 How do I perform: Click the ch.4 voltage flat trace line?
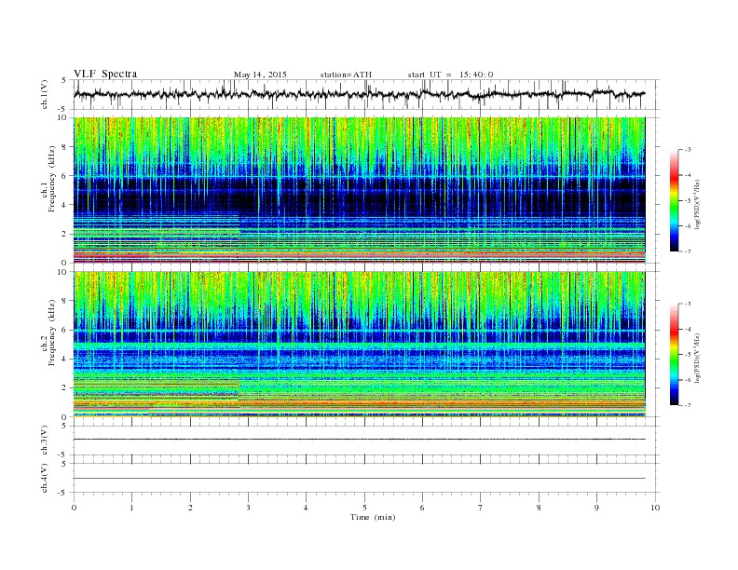tap(359, 479)
